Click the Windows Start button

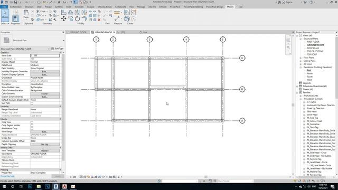coord(4,186)
